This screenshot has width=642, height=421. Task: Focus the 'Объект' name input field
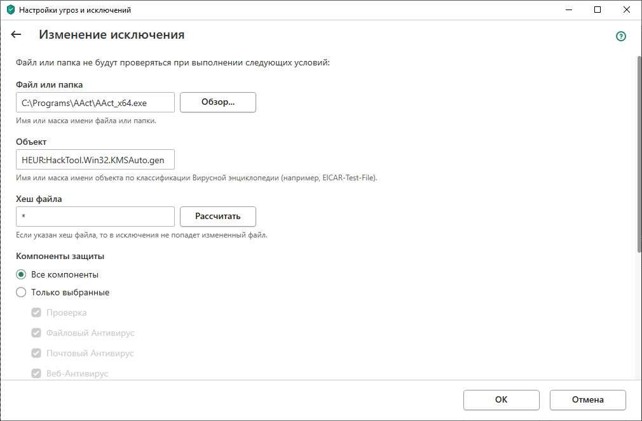pyautogui.click(x=95, y=159)
